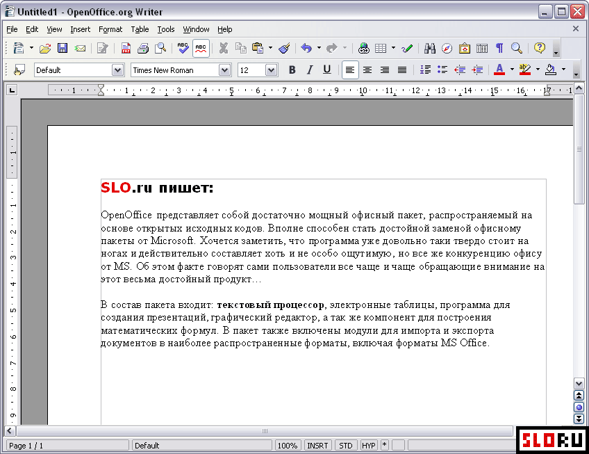Click the Export as PDF icon

[x=126, y=48]
